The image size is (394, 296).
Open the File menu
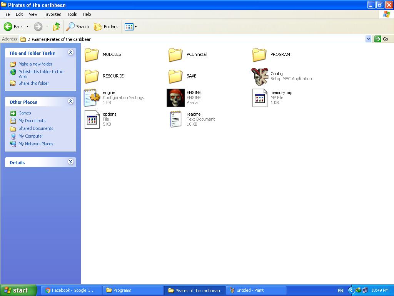(x=7, y=14)
